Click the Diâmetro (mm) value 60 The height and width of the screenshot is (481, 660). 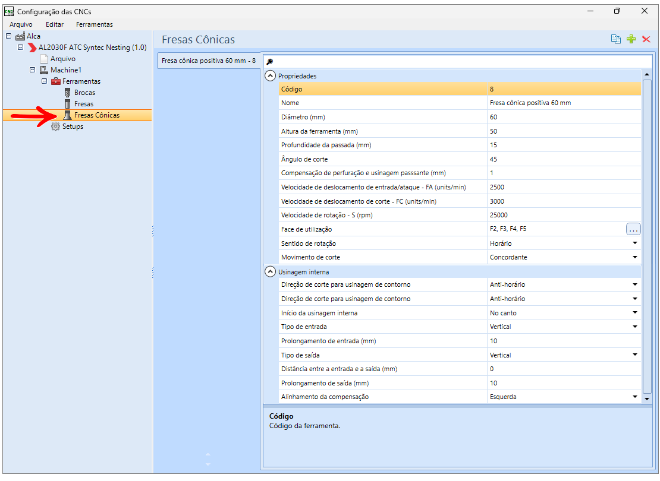[x=564, y=118]
